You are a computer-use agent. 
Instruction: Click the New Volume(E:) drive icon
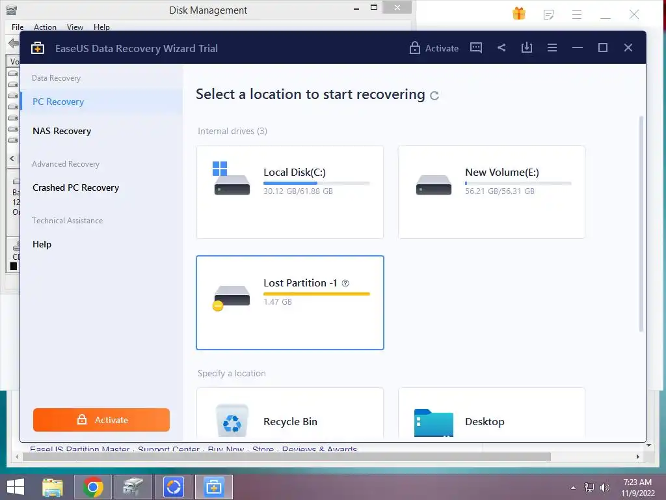pos(433,184)
